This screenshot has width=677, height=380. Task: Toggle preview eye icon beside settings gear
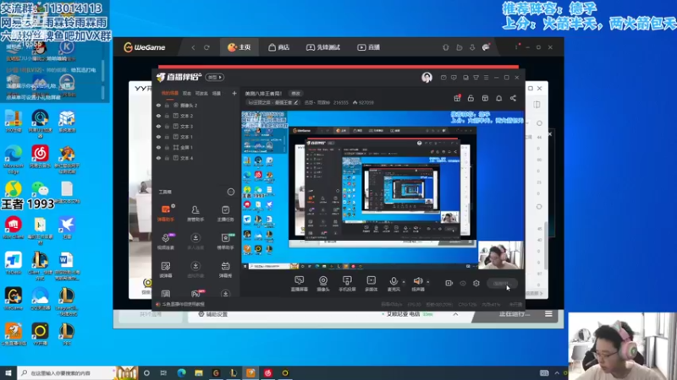463,284
